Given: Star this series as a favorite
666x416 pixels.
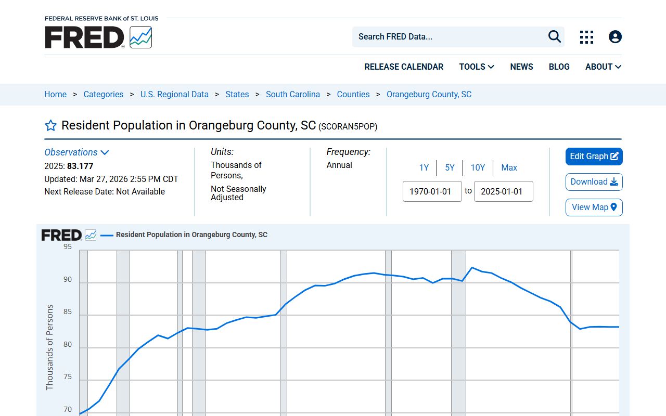Looking at the screenshot, I should pos(50,125).
